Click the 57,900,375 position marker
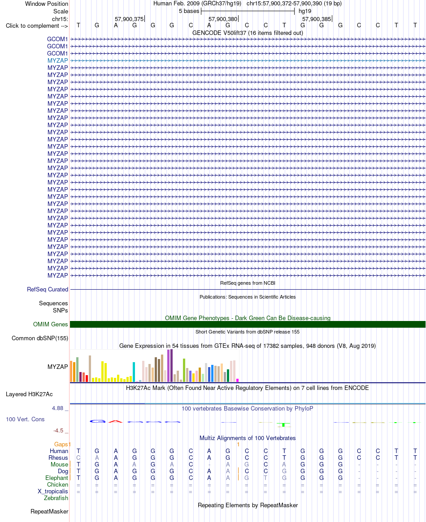This screenshot has width=426, height=522. [x=129, y=19]
